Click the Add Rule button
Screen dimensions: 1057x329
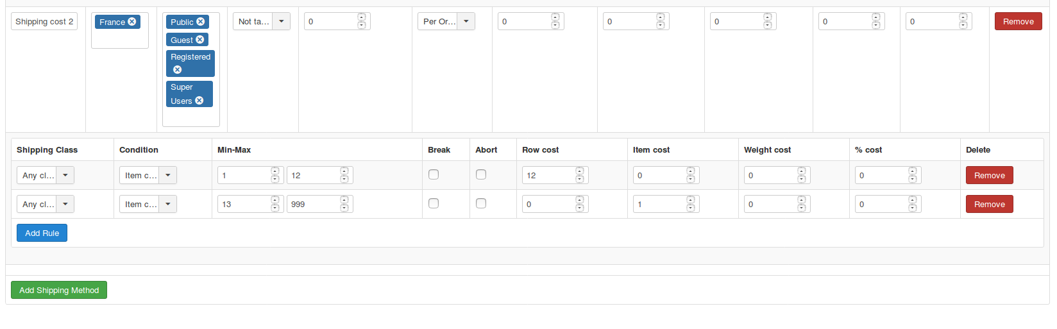tap(42, 233)
